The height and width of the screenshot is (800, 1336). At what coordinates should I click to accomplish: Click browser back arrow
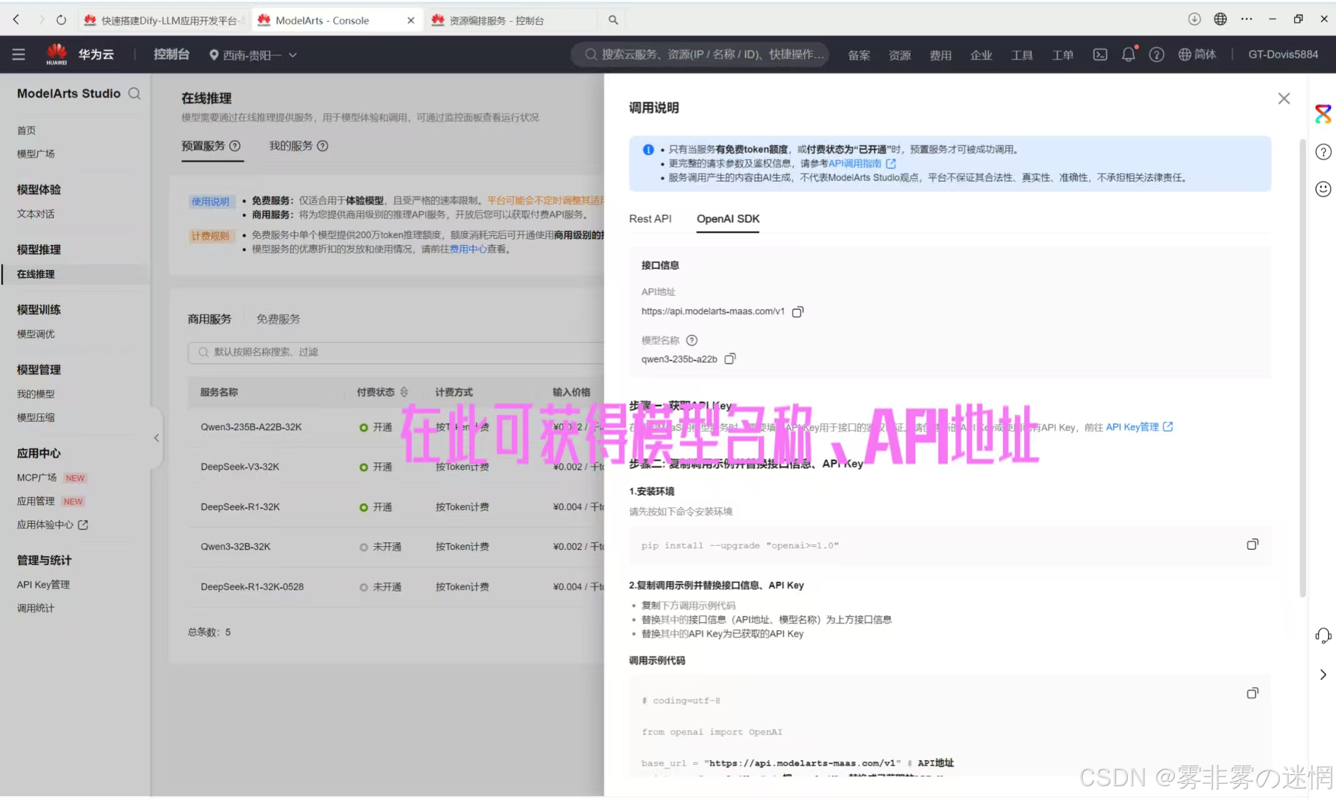[16, 20]
